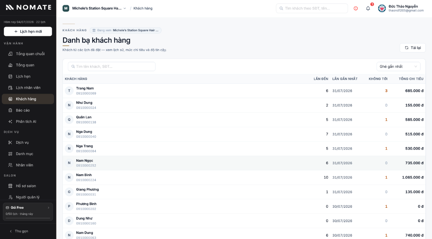
Task: Click the Khách hàng breadcrumb link
Action: point(143,8)
